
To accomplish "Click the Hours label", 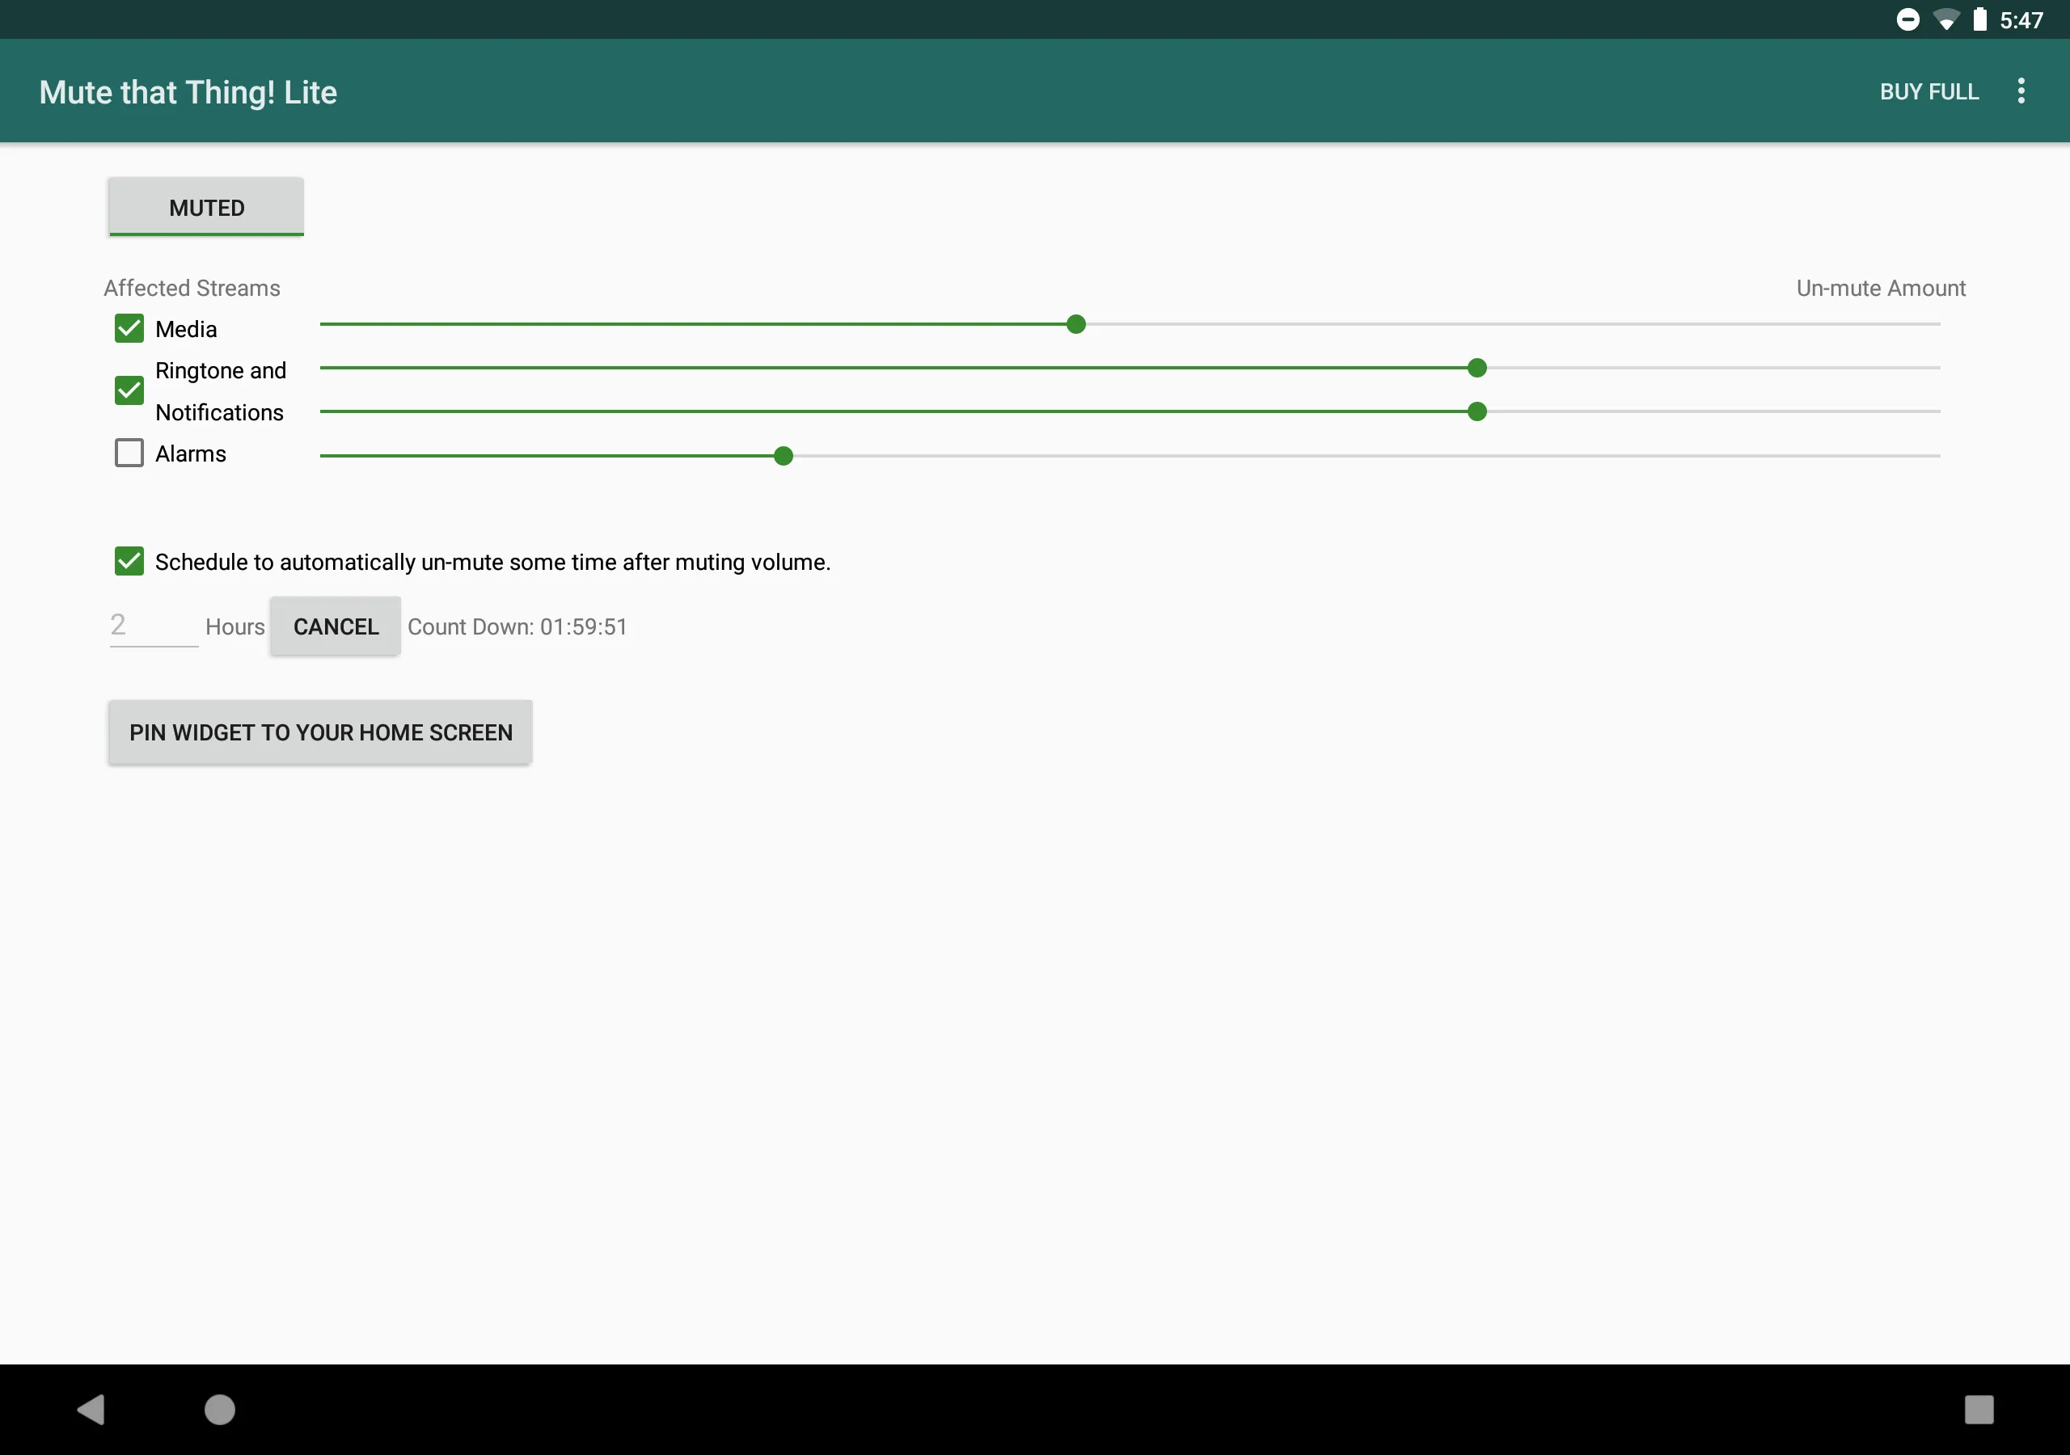I will (234, 626).
